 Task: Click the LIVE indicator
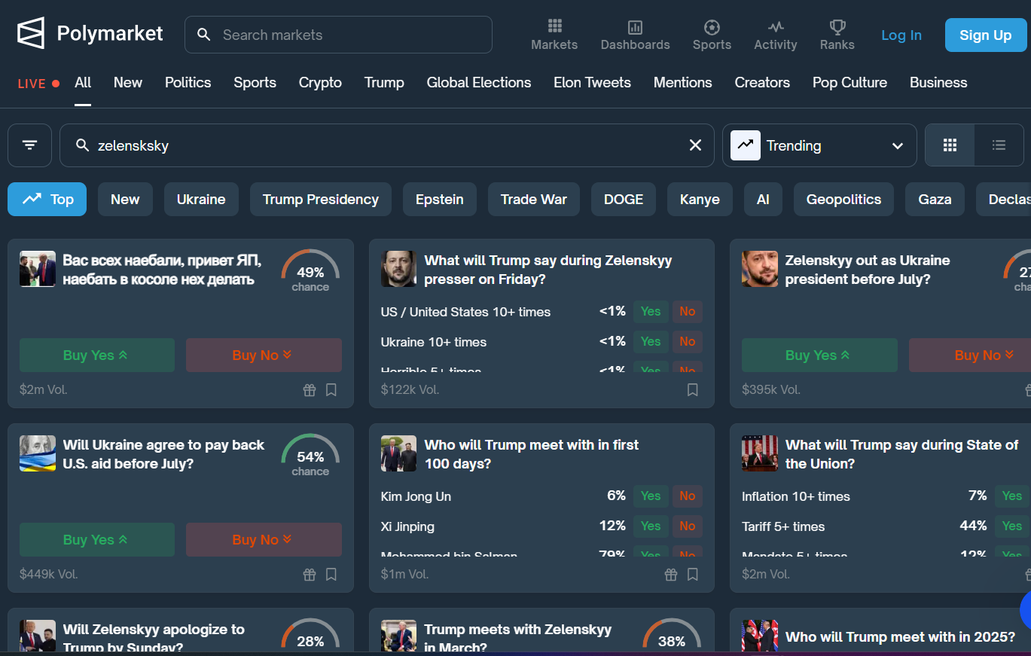pos(38,84)
